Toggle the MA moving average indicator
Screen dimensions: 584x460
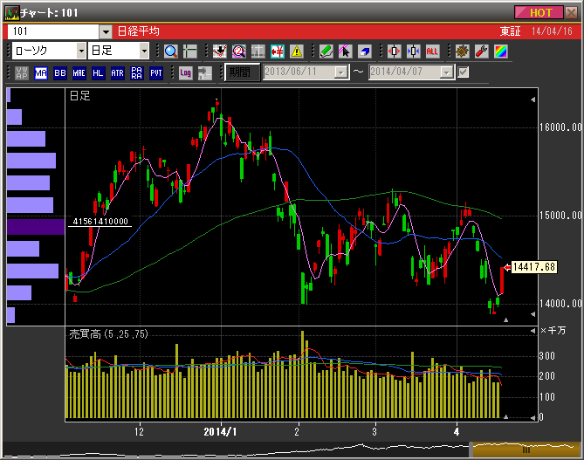41,72
